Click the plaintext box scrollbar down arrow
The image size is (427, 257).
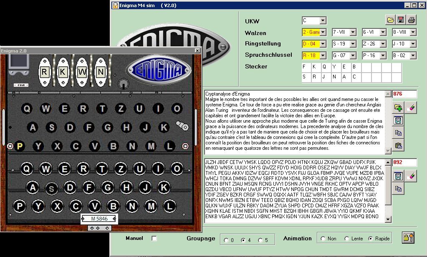click(x=388, y=151)
